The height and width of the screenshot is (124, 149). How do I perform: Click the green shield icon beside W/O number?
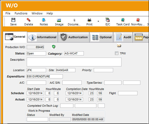(x=54, y=47)
